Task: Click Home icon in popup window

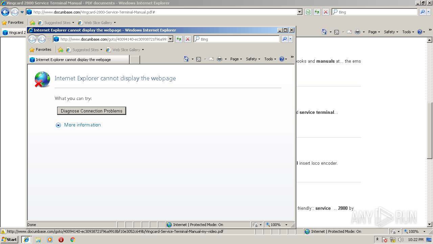Action: point(186,59)
